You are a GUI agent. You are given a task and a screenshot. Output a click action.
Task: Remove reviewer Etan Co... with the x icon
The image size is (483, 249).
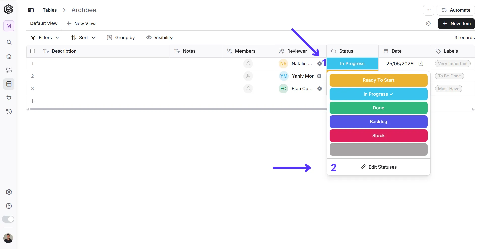point(319,89)
